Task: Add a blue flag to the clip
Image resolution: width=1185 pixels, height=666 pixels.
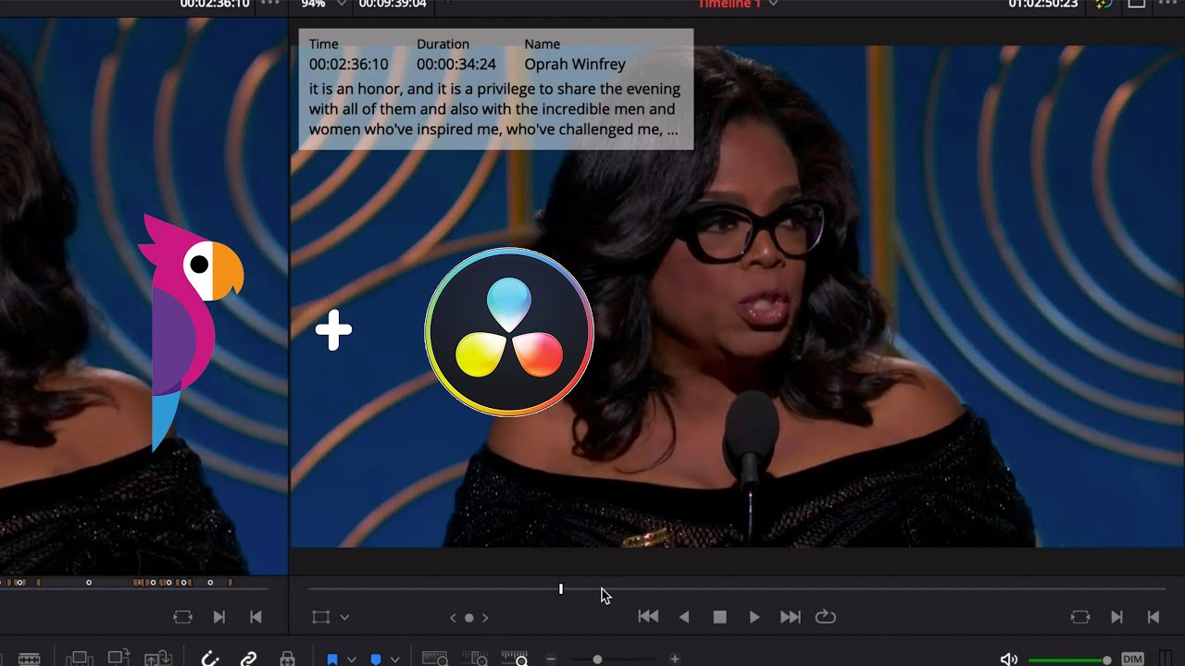Action: (x=331, y=660)
